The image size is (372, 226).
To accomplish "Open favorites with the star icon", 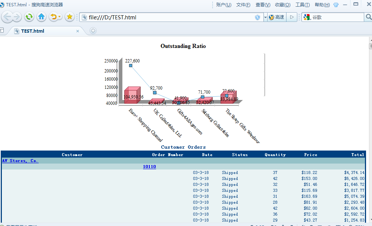I will coord(69,17).
